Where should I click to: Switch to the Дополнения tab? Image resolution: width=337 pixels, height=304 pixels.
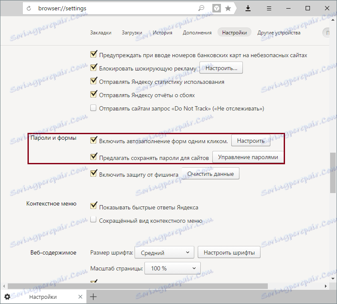point(197,33)
